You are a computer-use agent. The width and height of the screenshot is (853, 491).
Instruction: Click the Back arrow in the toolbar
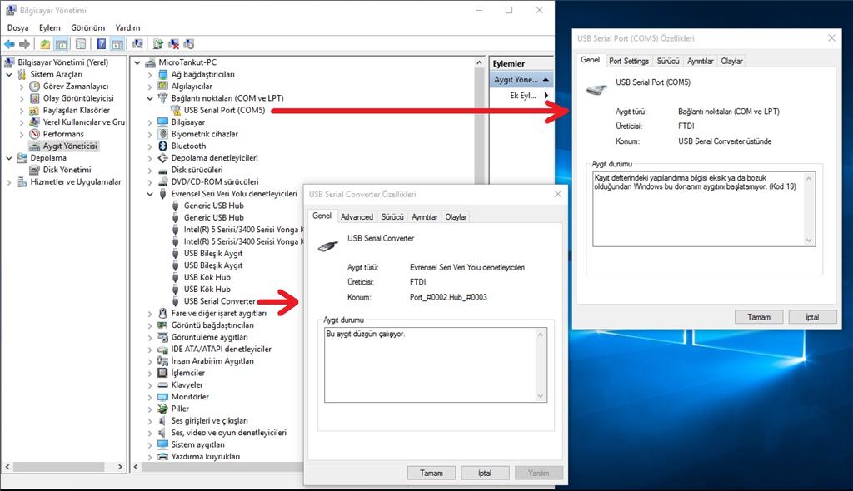coord(9,44)
